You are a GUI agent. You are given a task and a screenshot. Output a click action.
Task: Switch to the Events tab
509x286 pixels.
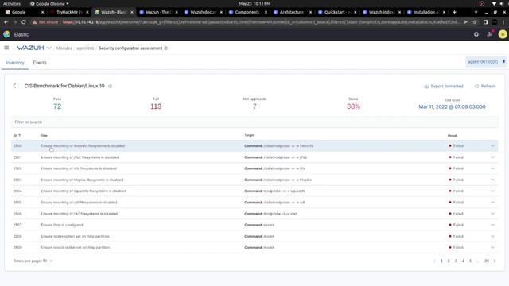[x=40, y=63]
